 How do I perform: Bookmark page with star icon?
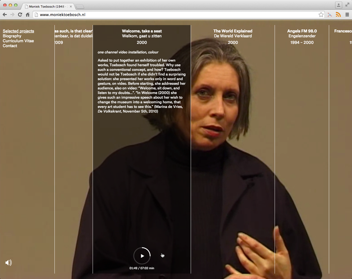(x=321, y=15)
